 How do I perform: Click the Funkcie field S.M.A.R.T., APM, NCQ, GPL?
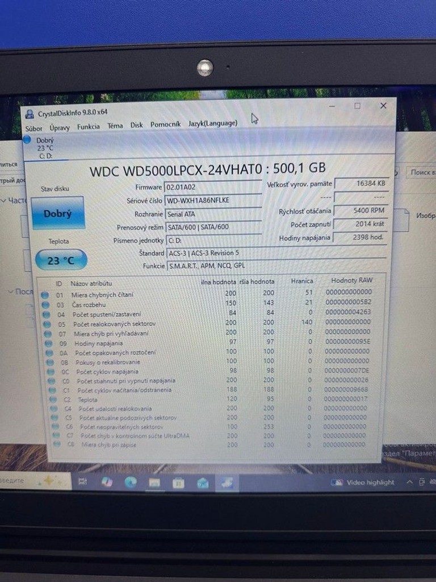pos(276,265)
